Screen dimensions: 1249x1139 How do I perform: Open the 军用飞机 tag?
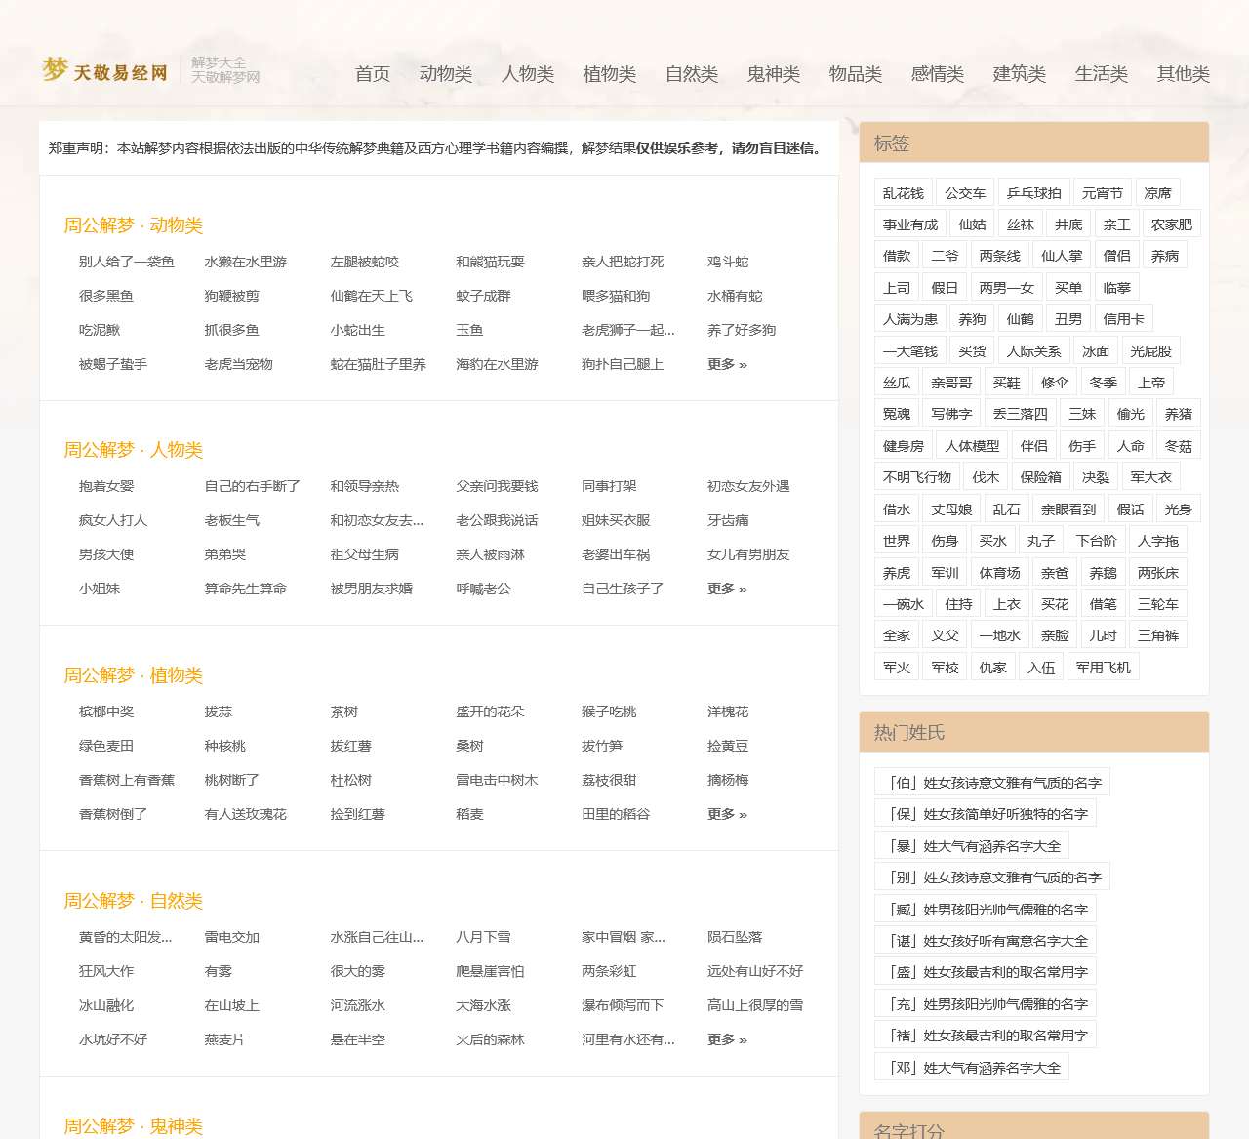coord(1104,668)
